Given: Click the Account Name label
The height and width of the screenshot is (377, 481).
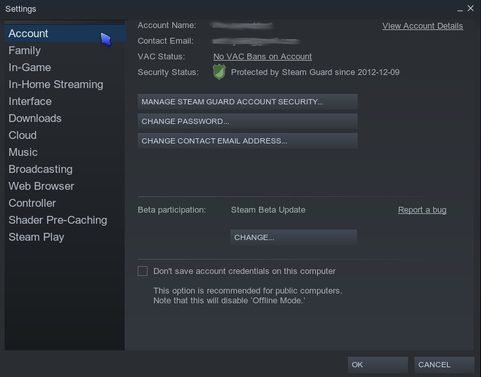Looking at the screenshot, I should [167, 25].
